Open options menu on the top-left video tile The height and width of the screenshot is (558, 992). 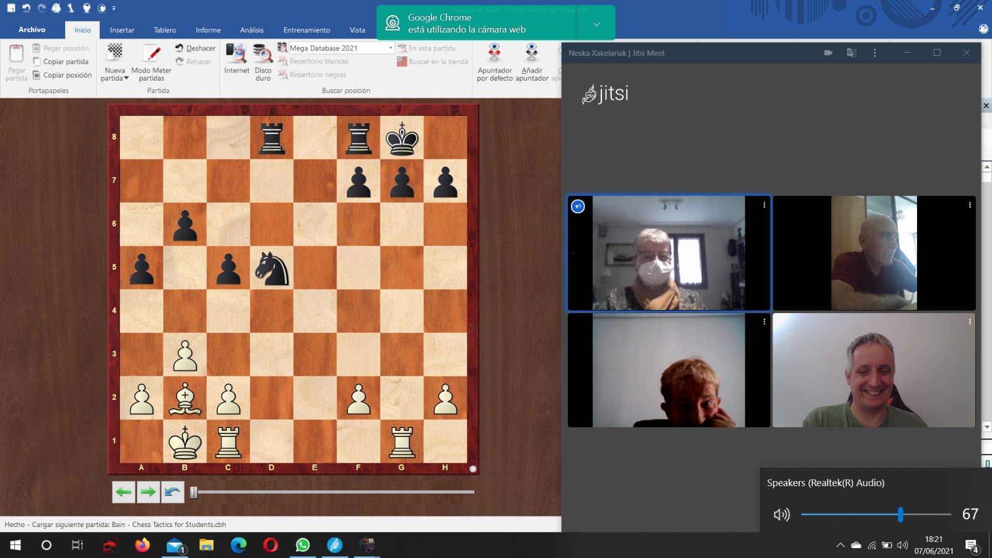click(764, 205)
